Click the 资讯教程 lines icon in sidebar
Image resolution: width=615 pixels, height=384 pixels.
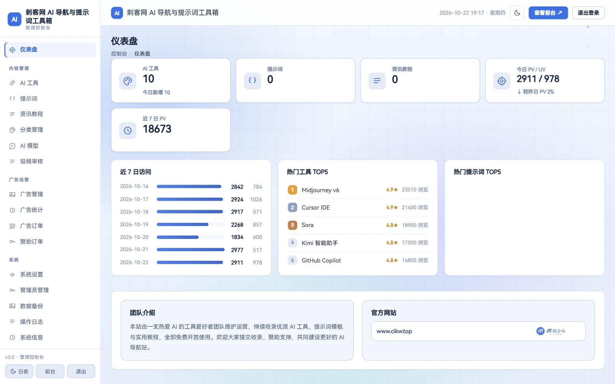tap(12, 114)
